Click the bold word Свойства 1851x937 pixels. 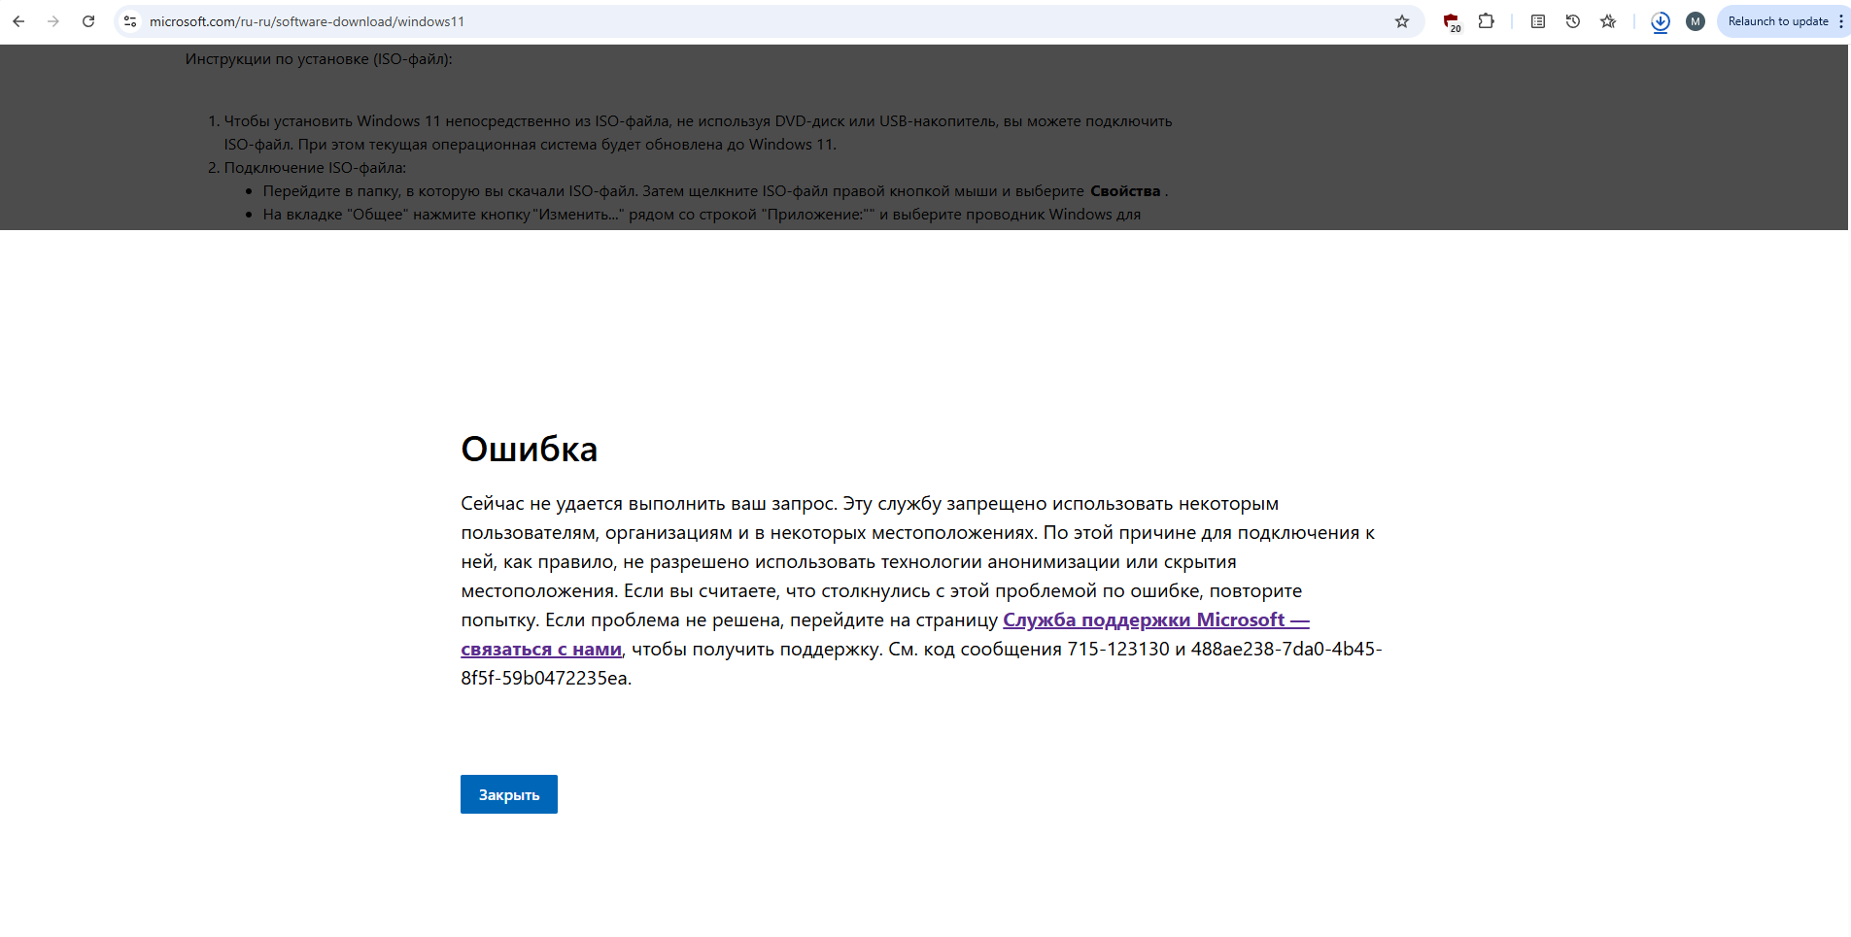pos(1125,191)
